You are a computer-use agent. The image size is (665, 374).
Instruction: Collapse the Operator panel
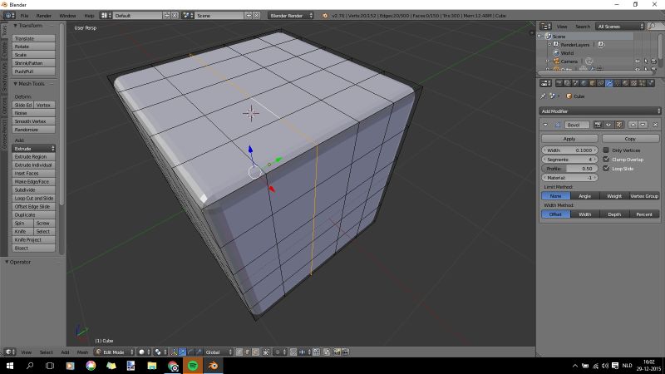pos(7,262)
